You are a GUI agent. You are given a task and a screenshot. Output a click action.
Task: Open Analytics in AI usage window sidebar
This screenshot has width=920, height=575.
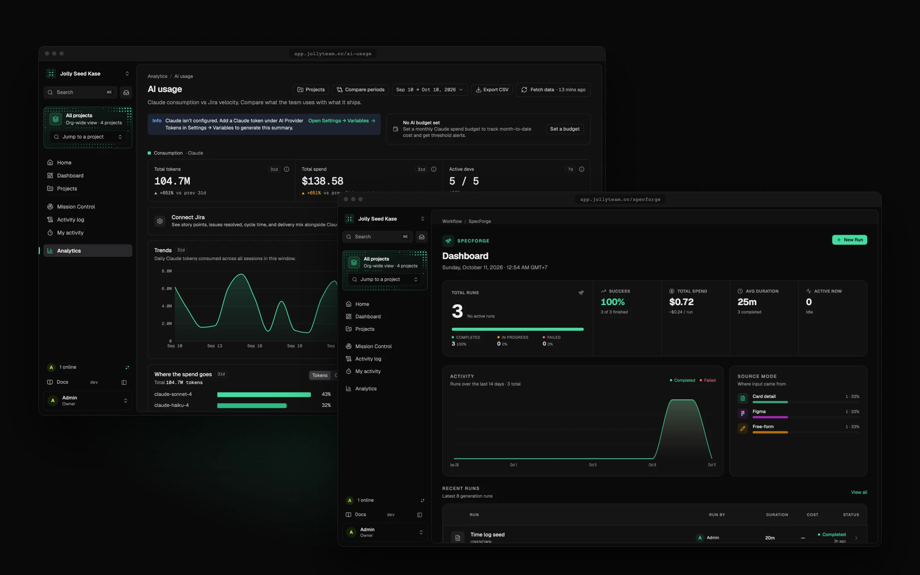pos(88,251)
